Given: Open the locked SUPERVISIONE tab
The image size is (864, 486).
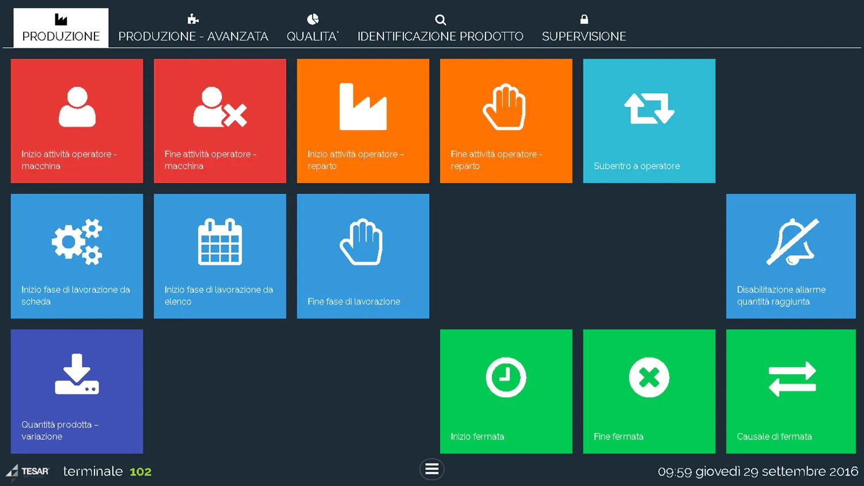Looking at the screenshot, I should point(584,28).
